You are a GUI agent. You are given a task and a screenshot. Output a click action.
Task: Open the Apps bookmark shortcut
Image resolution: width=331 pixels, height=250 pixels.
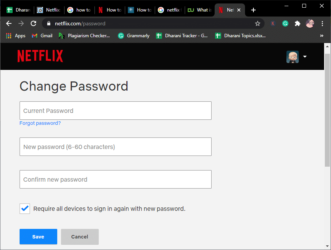[16, 36]
